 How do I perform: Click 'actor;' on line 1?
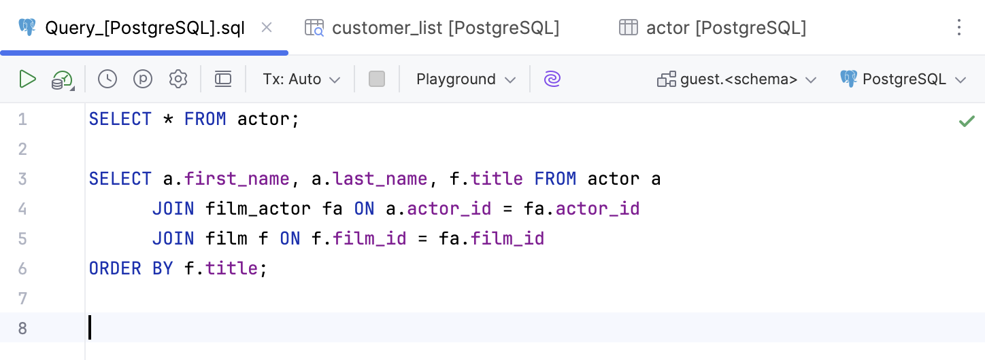269,120
